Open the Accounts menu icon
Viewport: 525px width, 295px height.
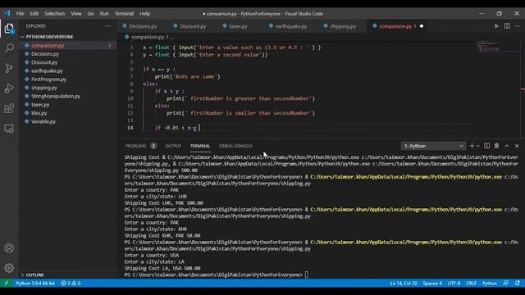pos(9,248)
